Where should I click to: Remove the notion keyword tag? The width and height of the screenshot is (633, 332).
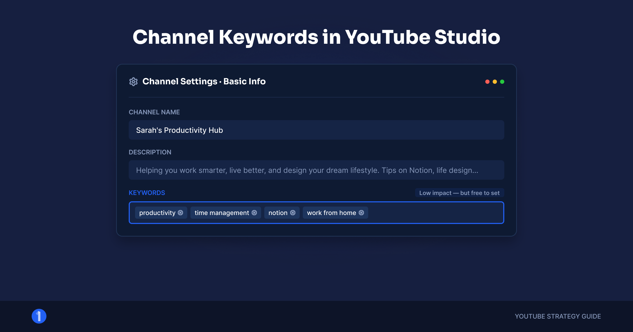(x=293, y=213)
